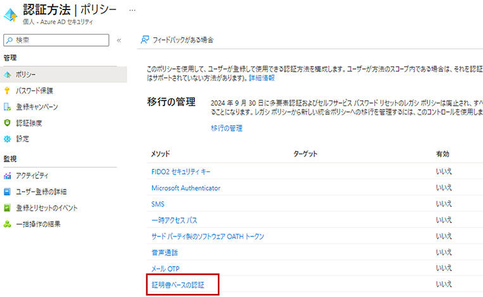Click the アクティビティ chart icon
Image resolution: width=483 pixels, height=297 pixels.
click(x=8, y=176)
